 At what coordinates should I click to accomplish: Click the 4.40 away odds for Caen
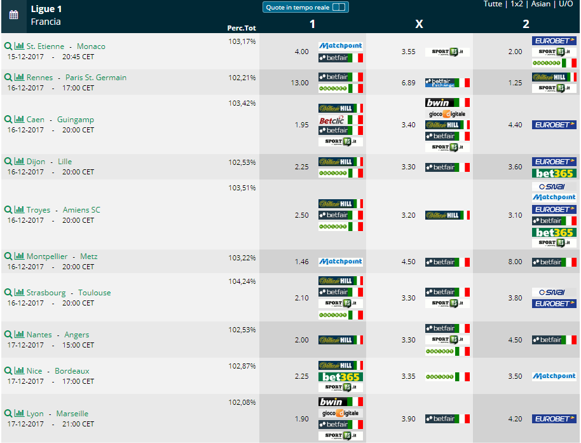(515, 125)
